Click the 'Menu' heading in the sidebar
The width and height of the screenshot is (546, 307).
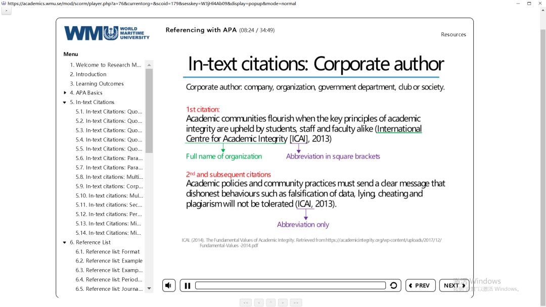71,54
